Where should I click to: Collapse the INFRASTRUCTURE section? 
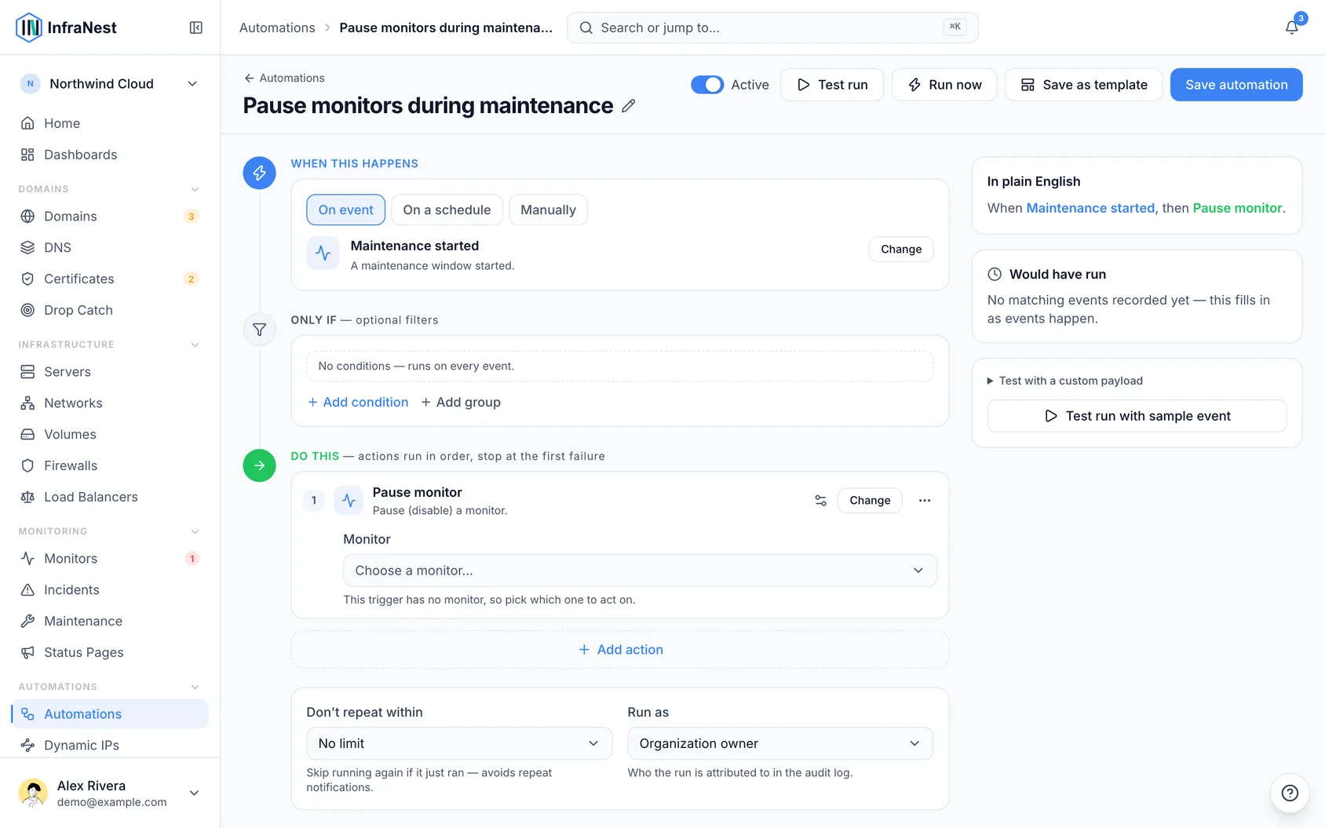coord(195,345)
